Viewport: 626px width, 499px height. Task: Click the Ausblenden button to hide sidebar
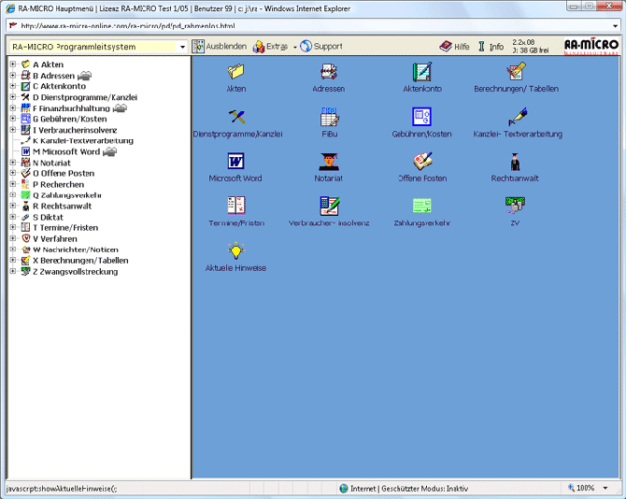pyautogui.click(x=220, y=47)
